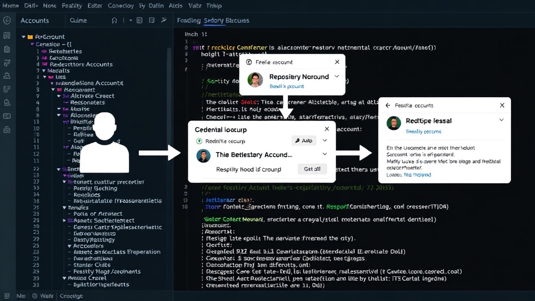Click the Nm status bar entry
The height and width of the screenshot is (301, 535).
point(21,296)
